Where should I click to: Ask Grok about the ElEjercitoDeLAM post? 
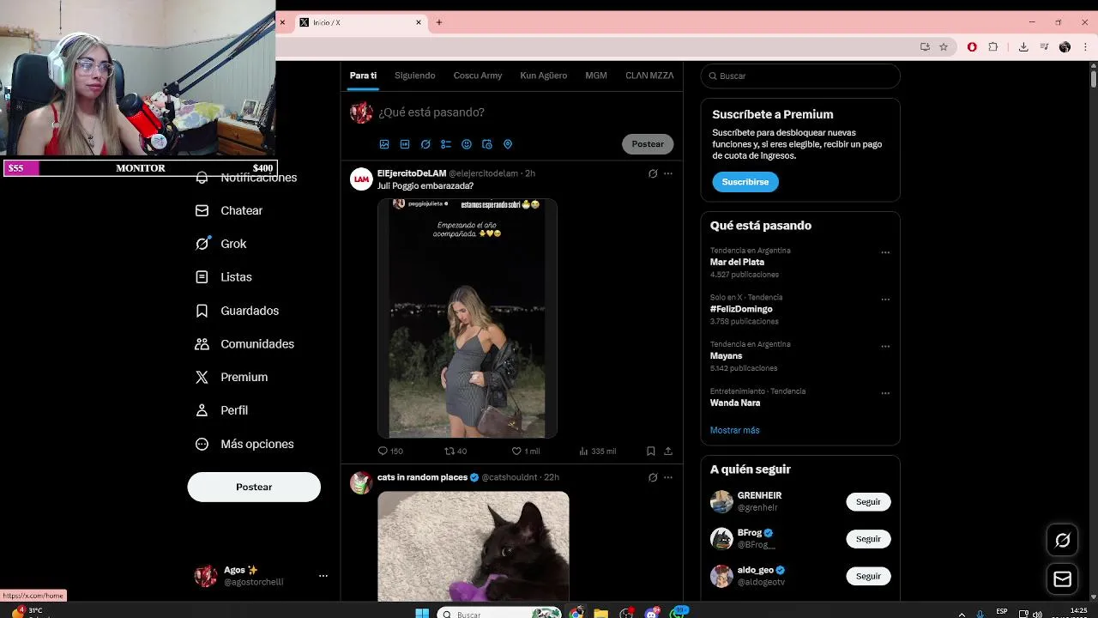tap(653, 173)
